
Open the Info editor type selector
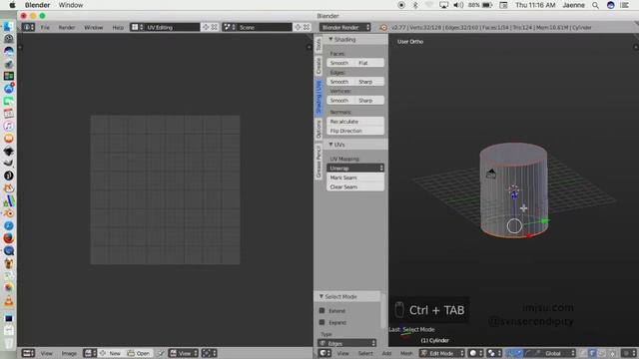(x=28, y=27)
